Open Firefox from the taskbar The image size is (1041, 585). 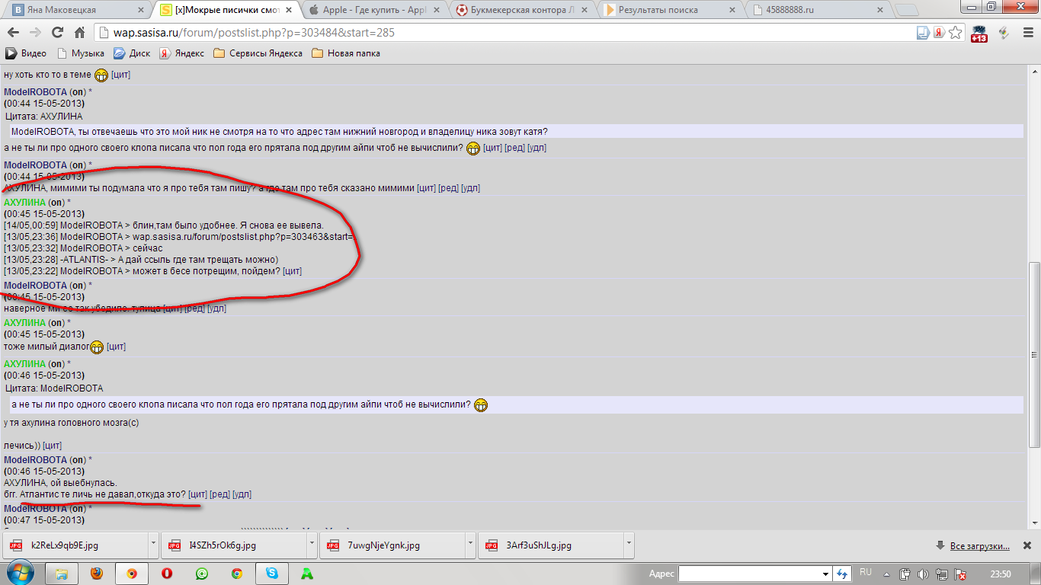click(96, 574)
